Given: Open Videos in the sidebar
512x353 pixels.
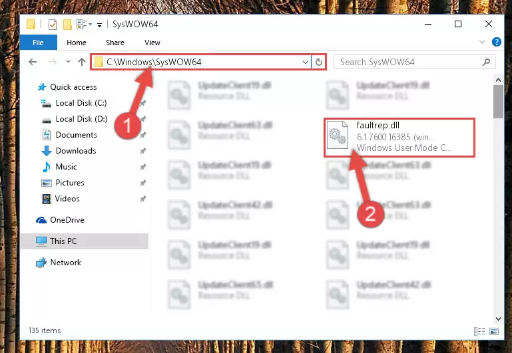Looking at the screenshot, I should tap(61, 199).
